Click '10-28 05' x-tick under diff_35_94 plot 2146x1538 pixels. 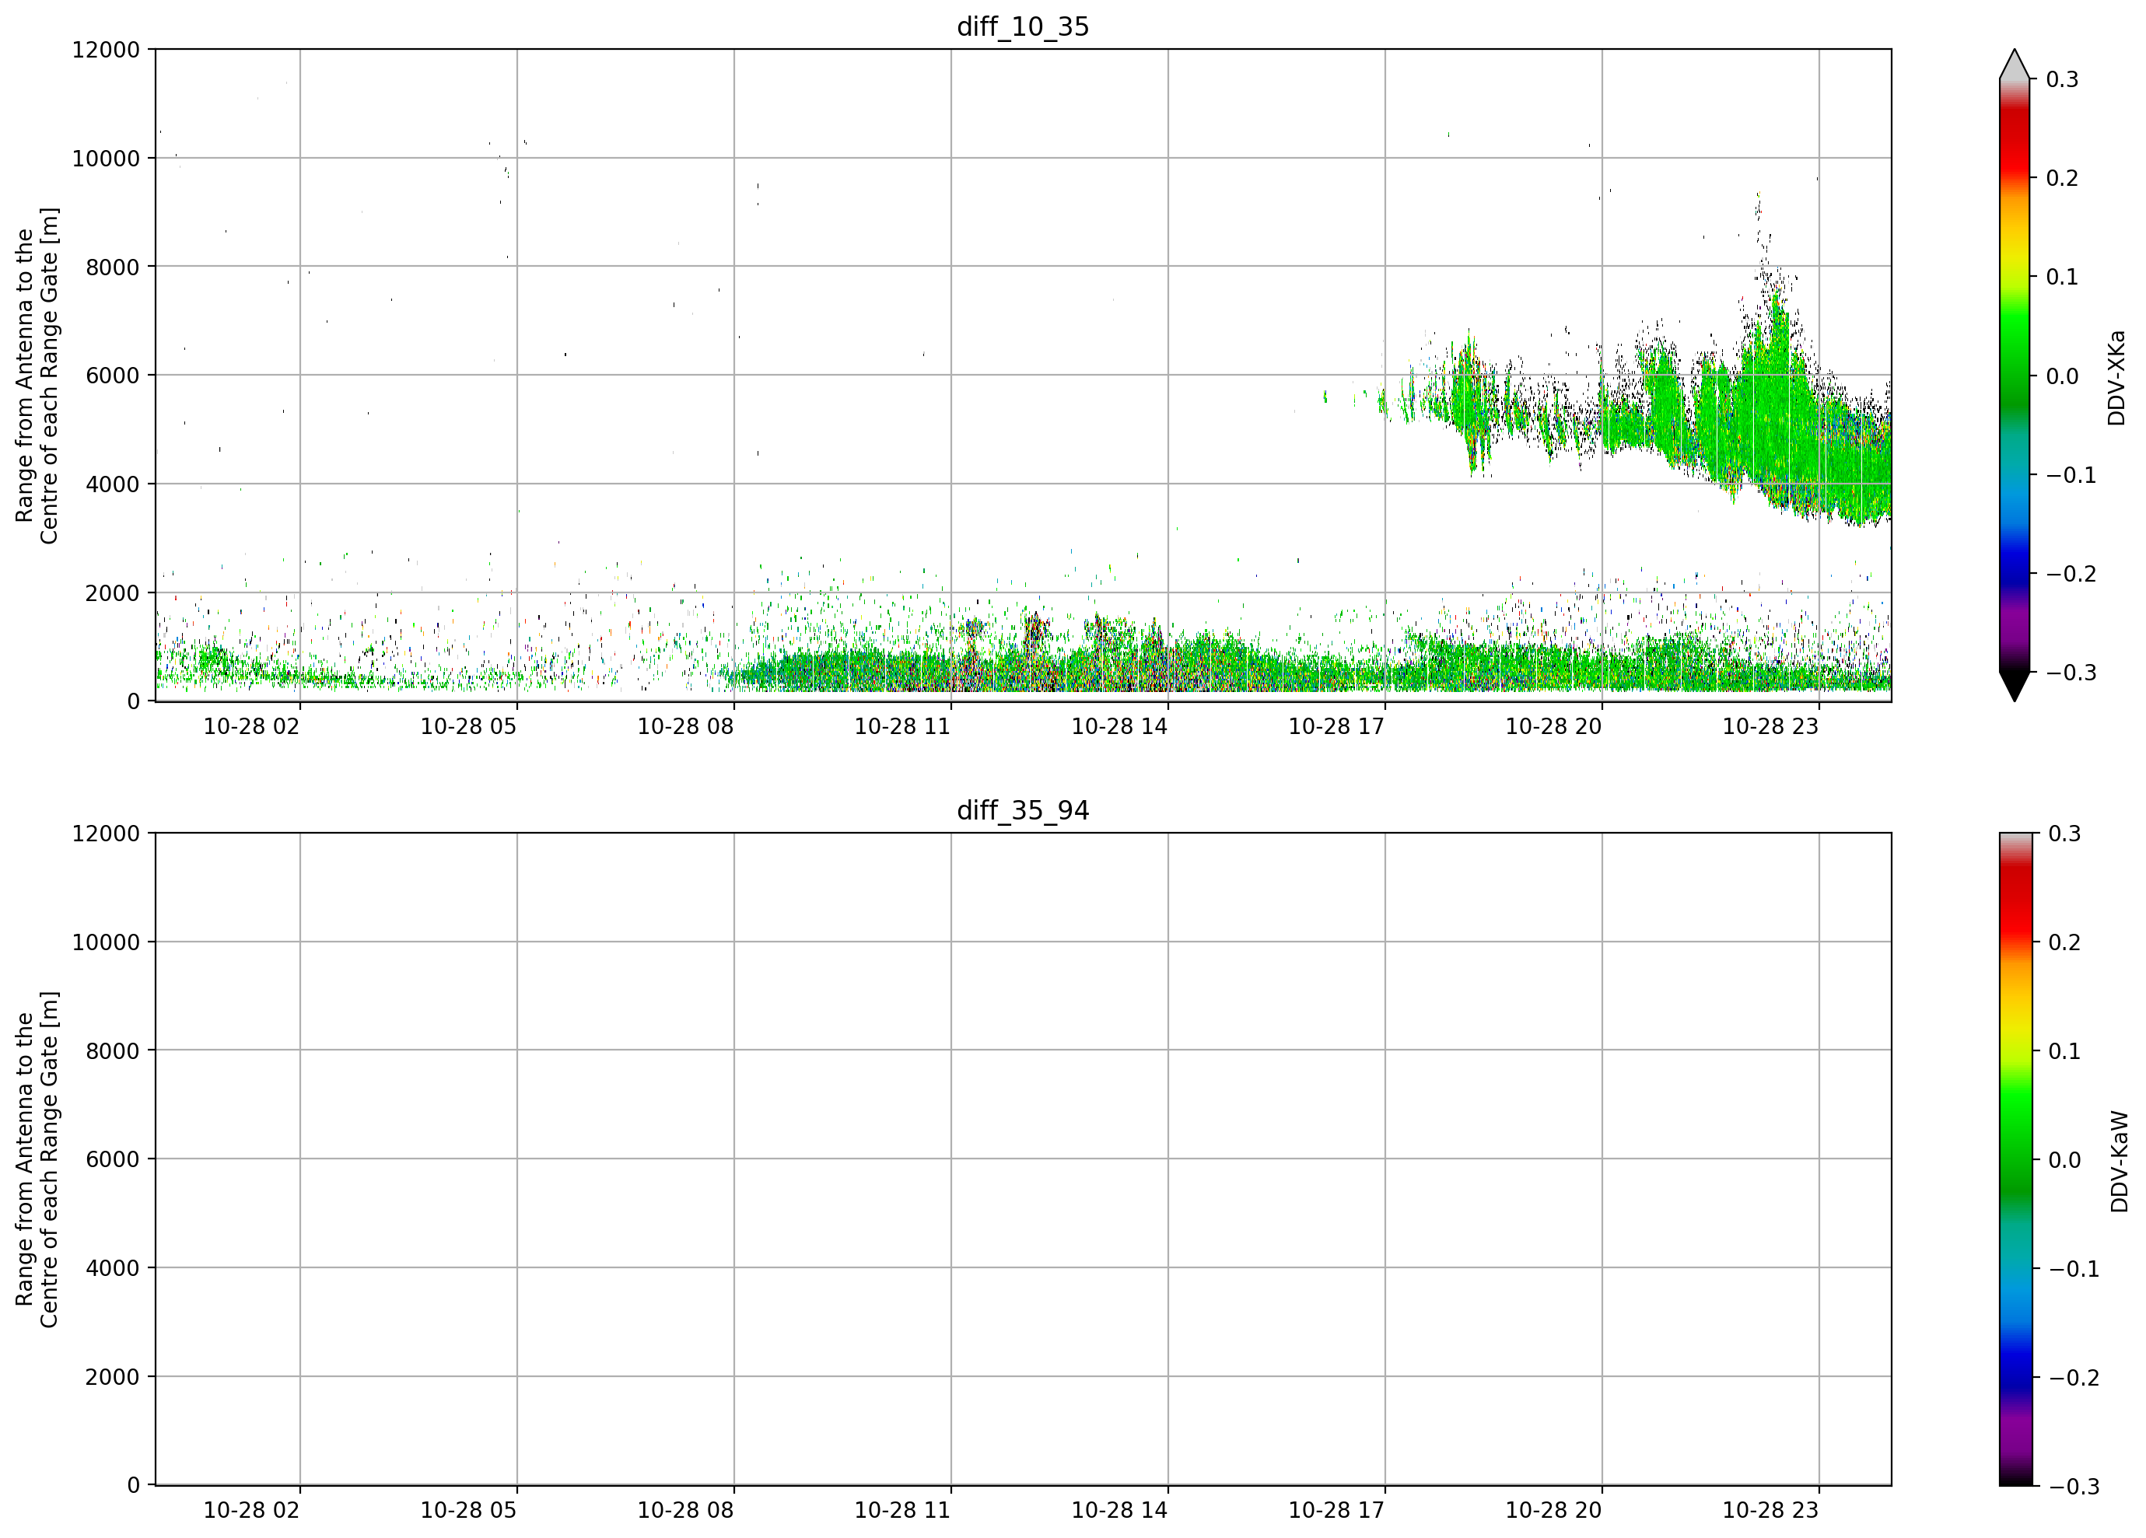point(468,1511)
